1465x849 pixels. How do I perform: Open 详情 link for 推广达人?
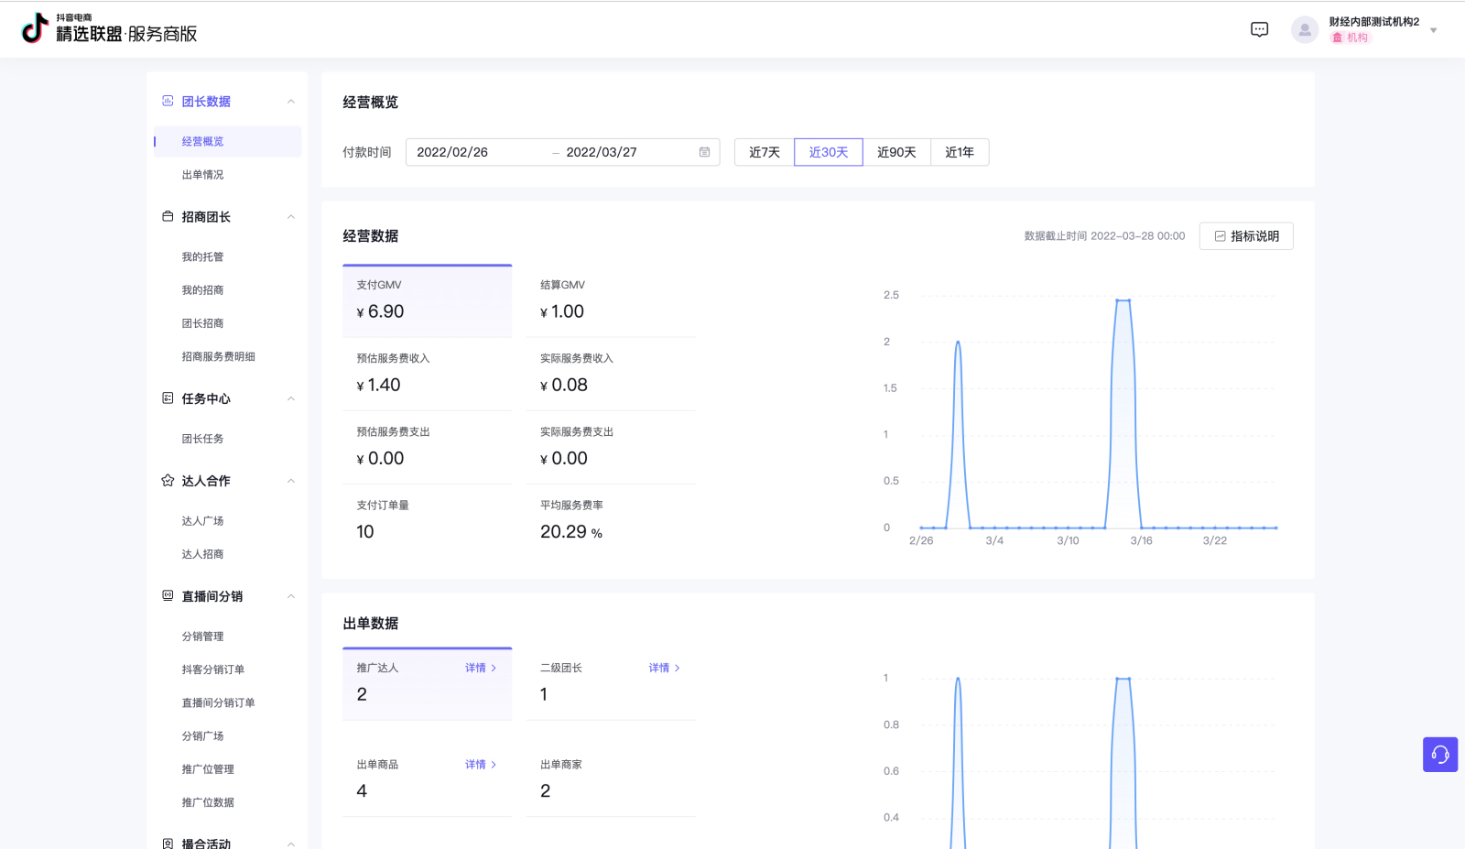(x=481, y=668)
